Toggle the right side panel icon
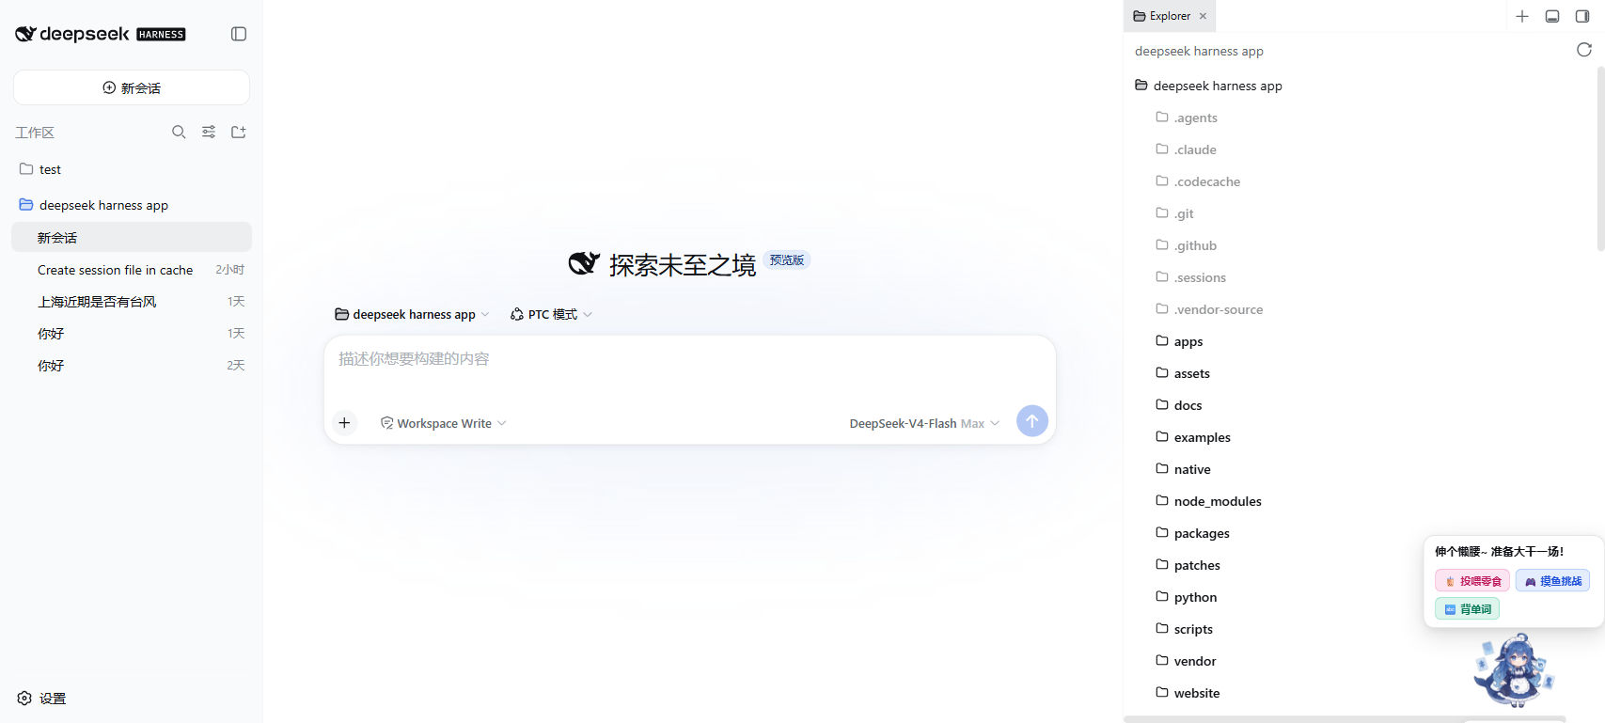1605x723 pixels. [1582, 16]
